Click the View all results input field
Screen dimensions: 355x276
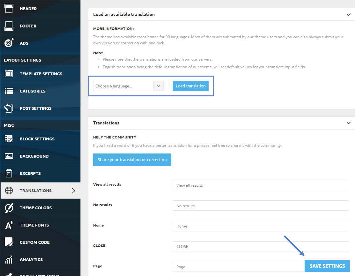[x=260, y=185]
